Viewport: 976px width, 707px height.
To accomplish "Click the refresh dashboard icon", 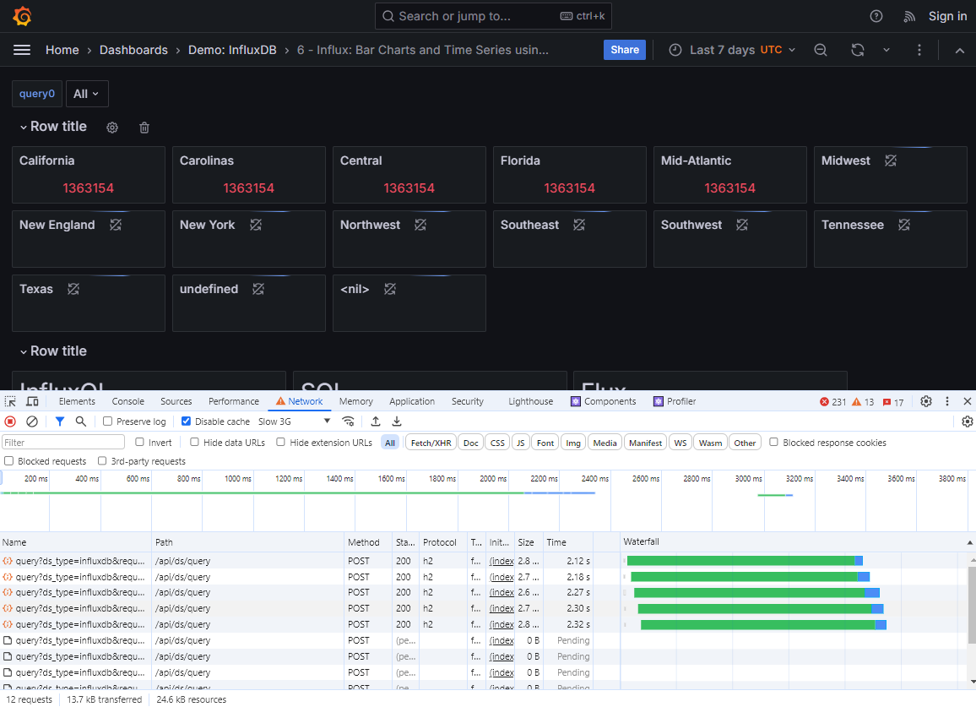I will (x=857, y=50).
